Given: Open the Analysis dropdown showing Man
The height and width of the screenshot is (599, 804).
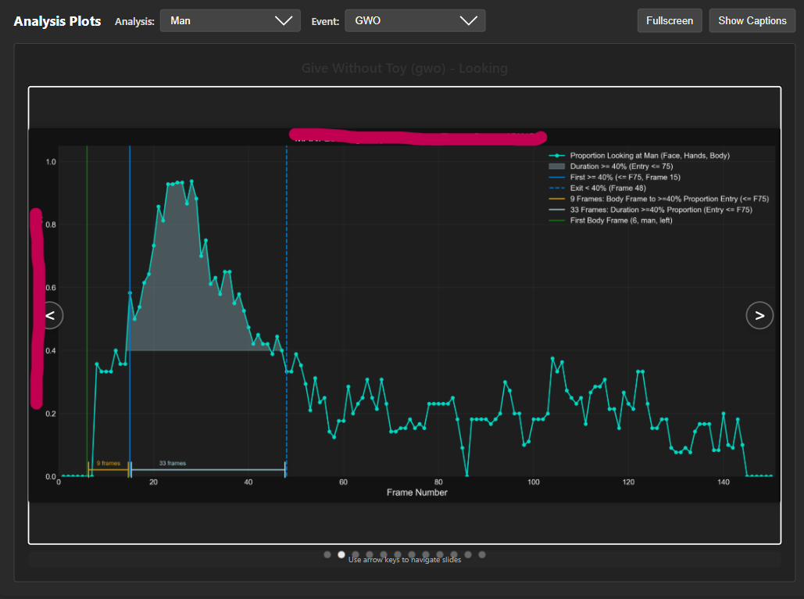Looking at the screenshot, I should tap(230, 21).
